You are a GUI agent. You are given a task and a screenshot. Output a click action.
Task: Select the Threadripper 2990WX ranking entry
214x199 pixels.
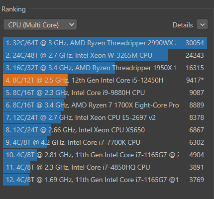[x=105, y=43]
